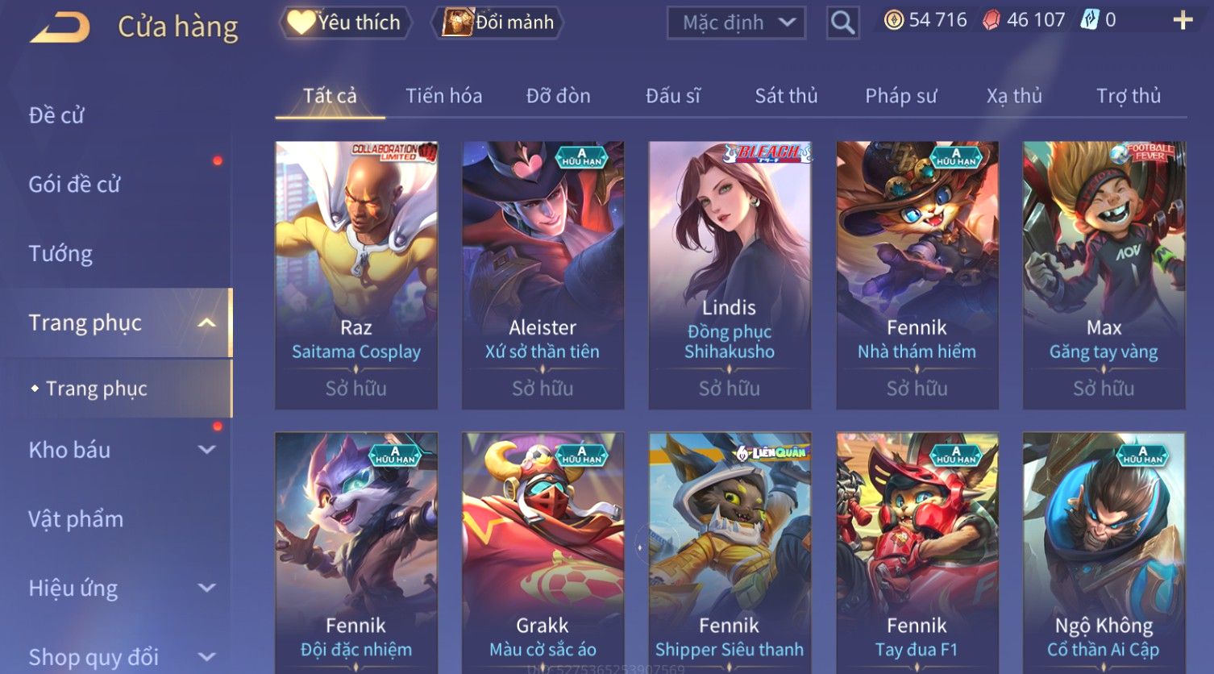Select the Tiến hóa category tab
Screen dimensions: 1214x674
(x=443, y=96)
